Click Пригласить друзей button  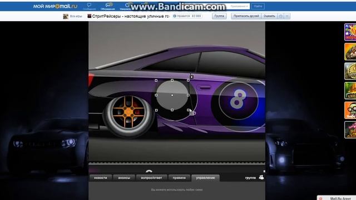246,16
